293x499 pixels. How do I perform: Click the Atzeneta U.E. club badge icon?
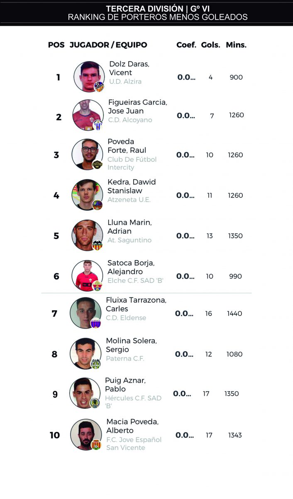point(97,205)
